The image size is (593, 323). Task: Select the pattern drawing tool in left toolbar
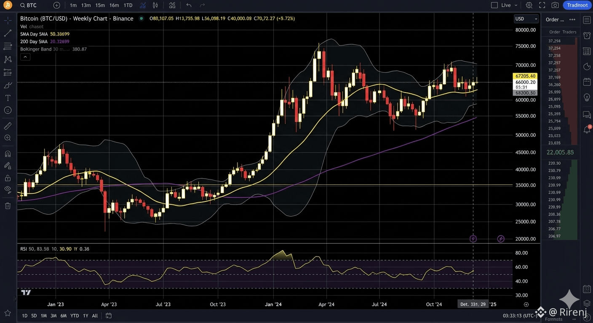(x=8, y=59)
